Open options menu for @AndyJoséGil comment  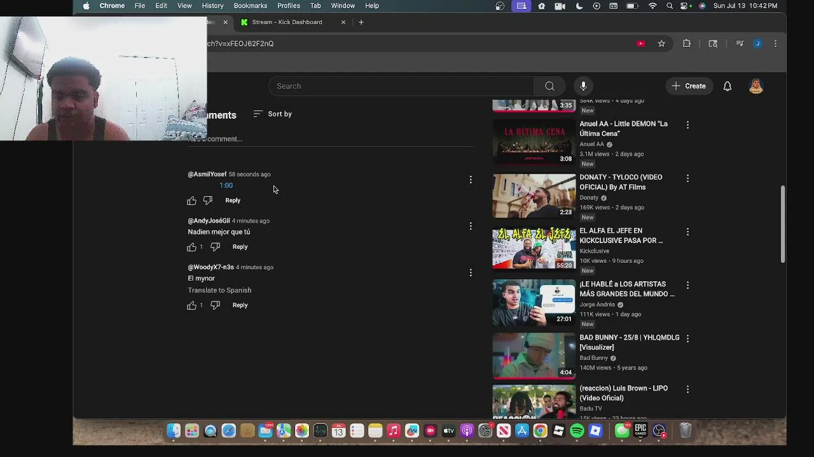click(471, 226)
